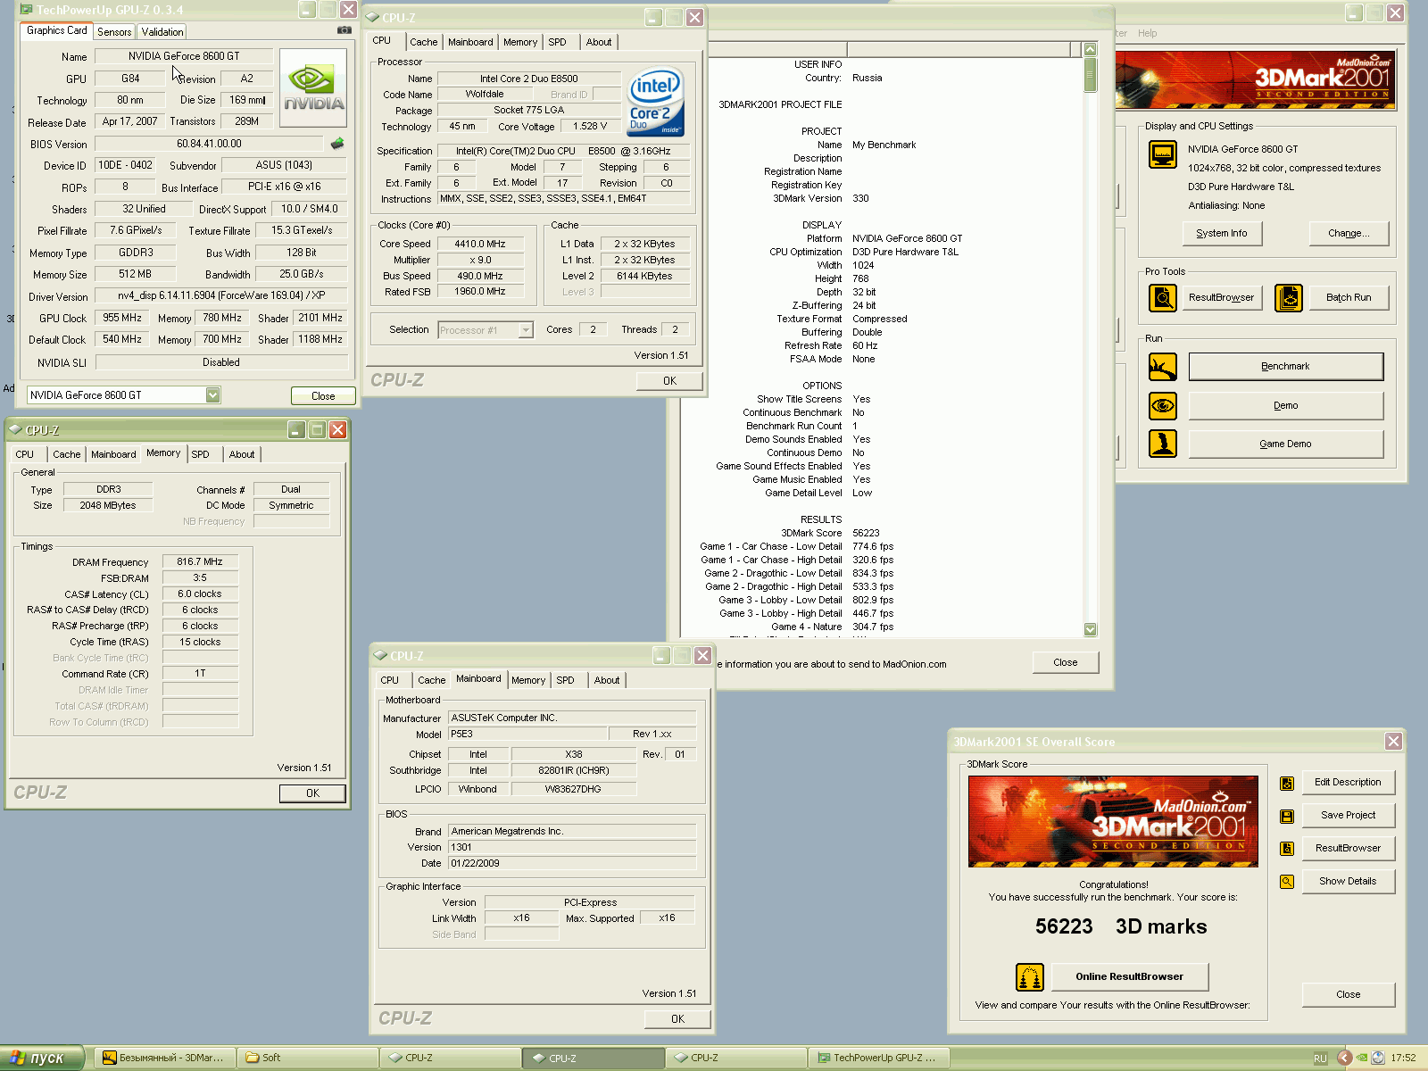Click the Benchmark button
The width and height of the screenshot is (1428, 1071).
tap(1285, 367)
